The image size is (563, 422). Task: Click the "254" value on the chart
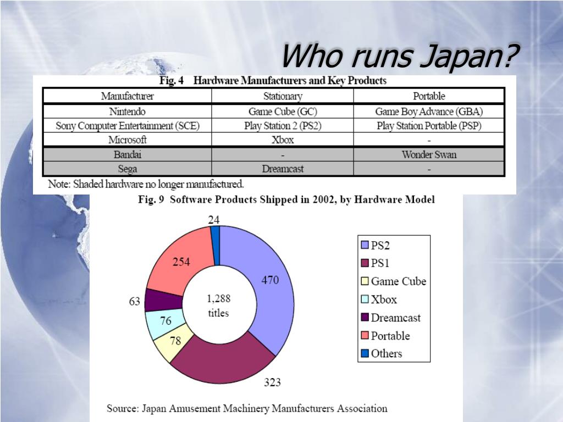181,262
